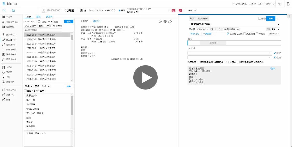The height and width of the screenshot is (147, 292).
Task: Click the circled X icon in the prescription detail
Action: (x=160, y=21)
